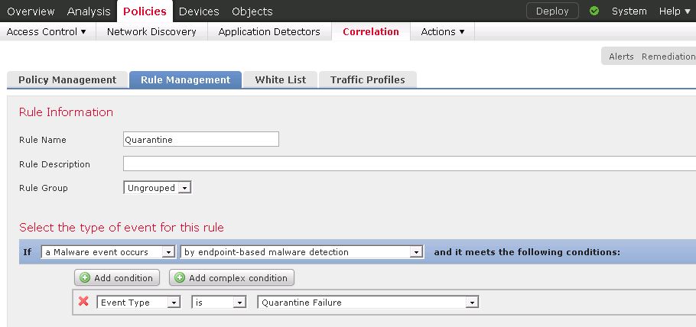The height and width of the screenshot is (327, 696).
Task: Click the Rule Description text field
Action: click(409, 163)
